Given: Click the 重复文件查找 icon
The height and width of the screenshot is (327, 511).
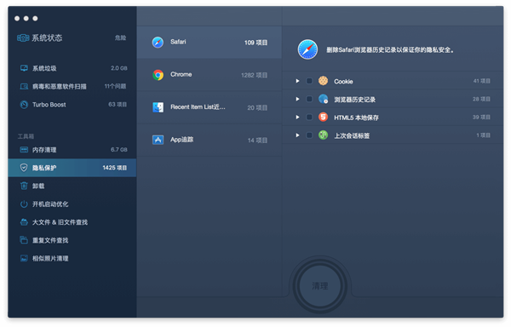Looking at the screenshot, I should click(x=24, y=240).
